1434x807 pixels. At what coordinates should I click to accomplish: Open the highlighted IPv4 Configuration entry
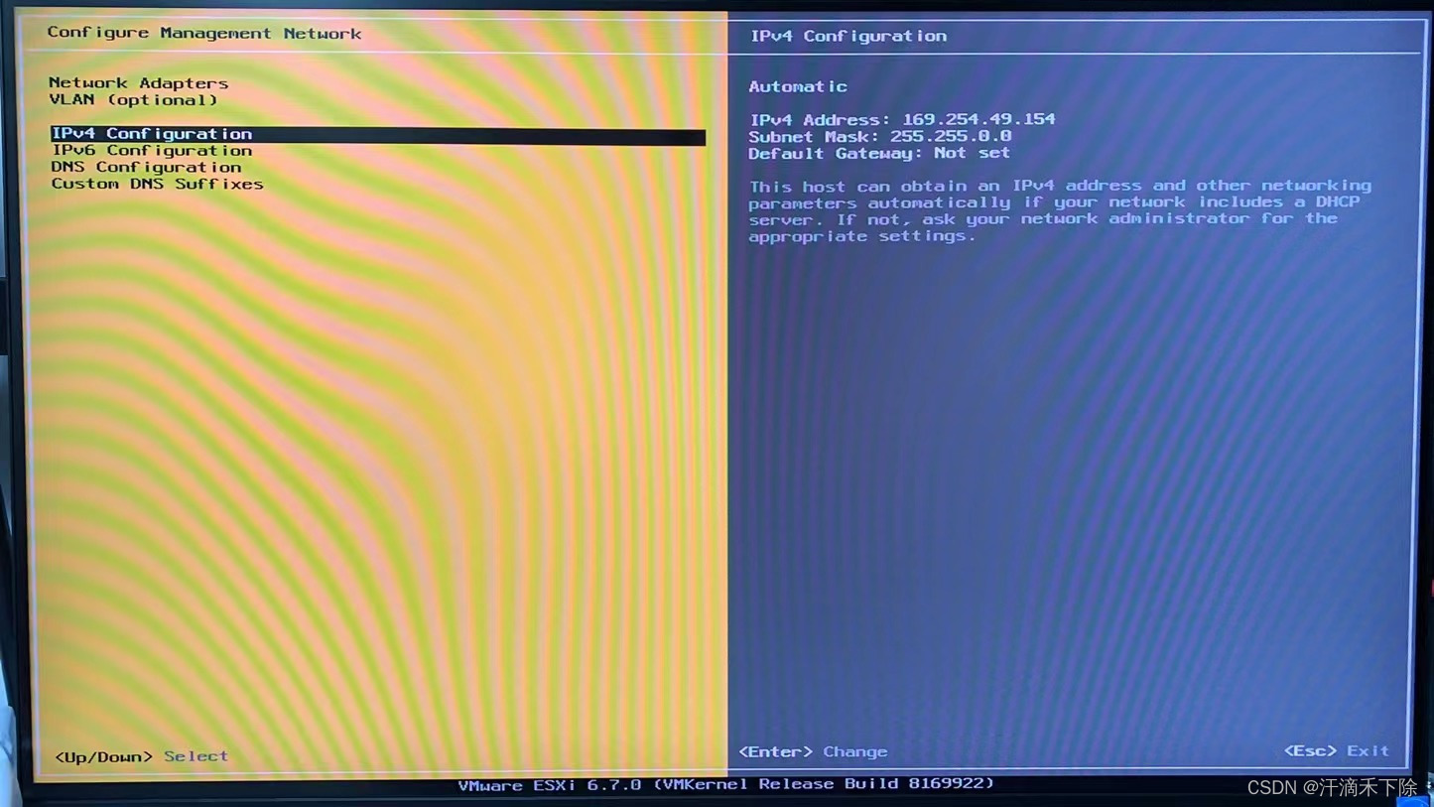coord(378,134)
